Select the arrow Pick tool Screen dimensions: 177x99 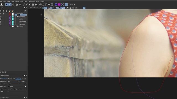click(7, 5)
